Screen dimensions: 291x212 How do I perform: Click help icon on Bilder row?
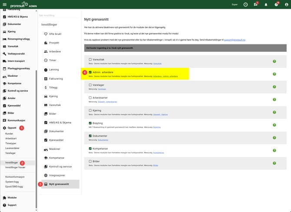(274, 163)
